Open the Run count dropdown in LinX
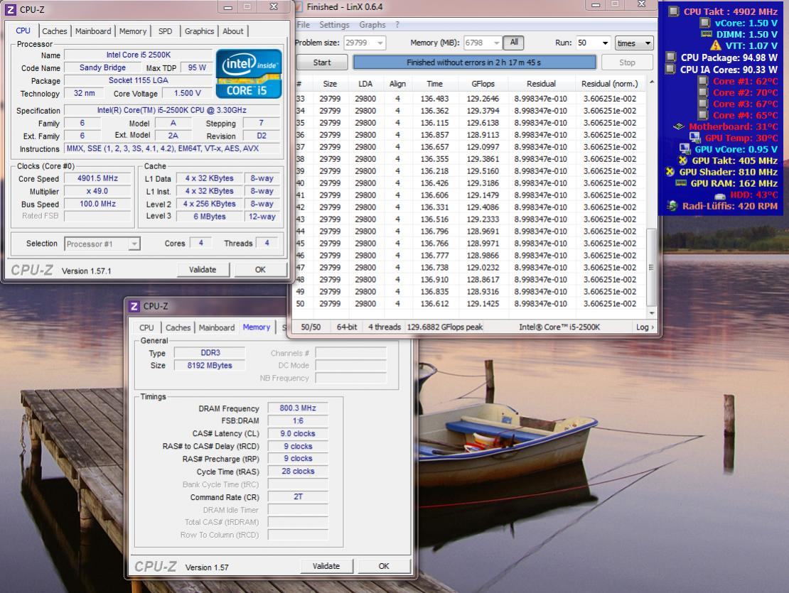The image size is (789, 593). point(605,43)
